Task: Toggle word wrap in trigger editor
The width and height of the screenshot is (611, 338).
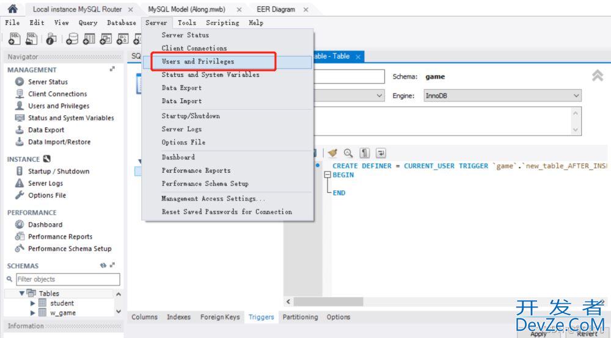Action: click(x=381, y=153)
